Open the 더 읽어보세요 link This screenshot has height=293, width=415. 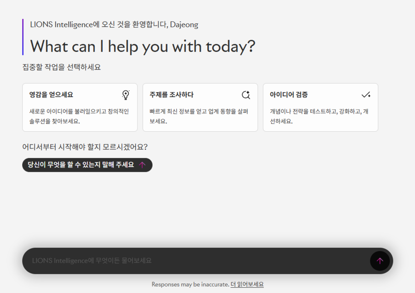[247, 285]
